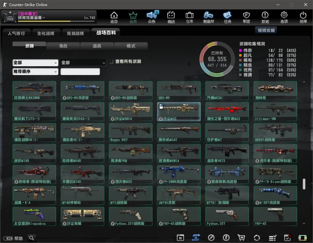
Task: Click the 结束 power exit icon
Action: tap(303, 17)
